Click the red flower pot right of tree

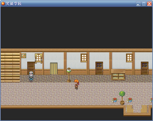pos(130,100)
